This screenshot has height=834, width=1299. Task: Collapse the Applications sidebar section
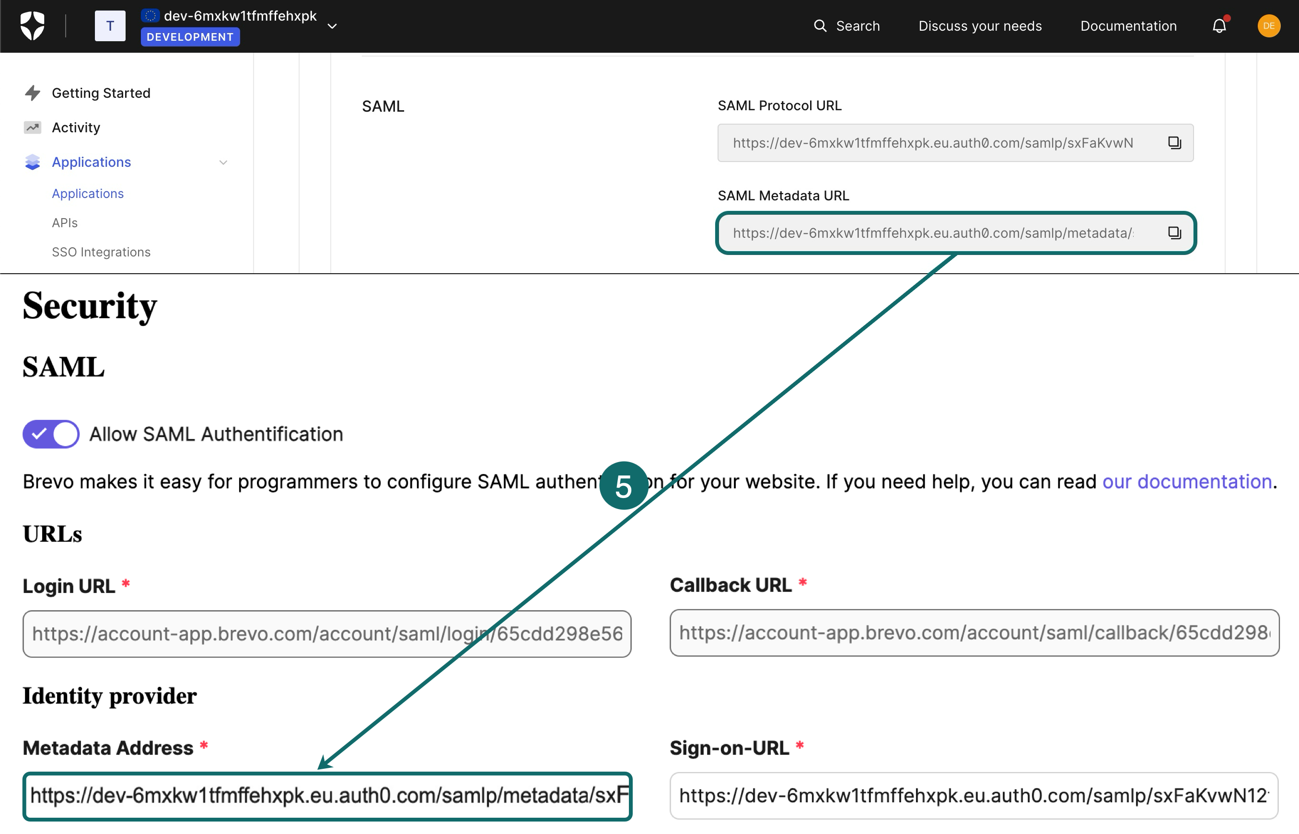click(223, 162)
